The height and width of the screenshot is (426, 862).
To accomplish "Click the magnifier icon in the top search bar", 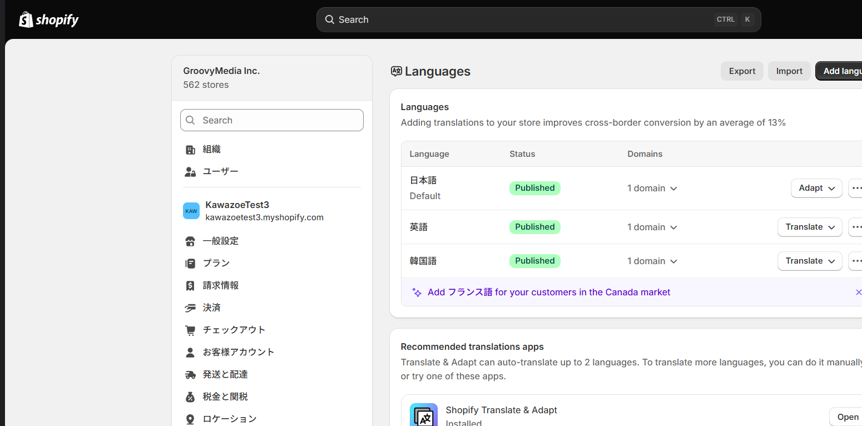I will tap(330, 19).
